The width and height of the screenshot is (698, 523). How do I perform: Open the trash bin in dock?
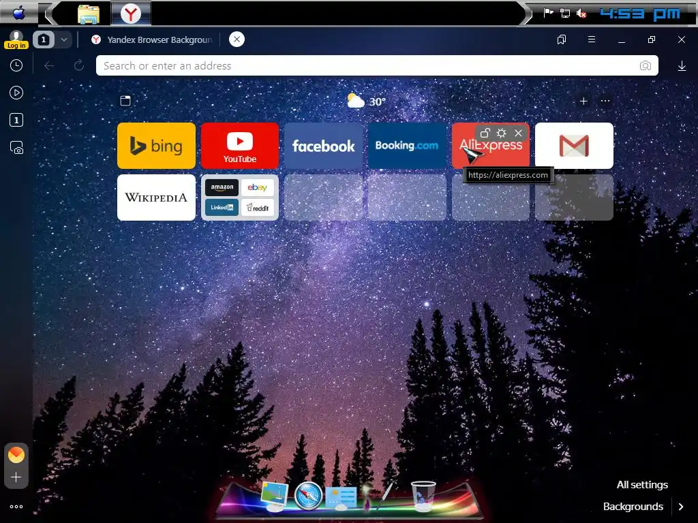pos(423,496)
